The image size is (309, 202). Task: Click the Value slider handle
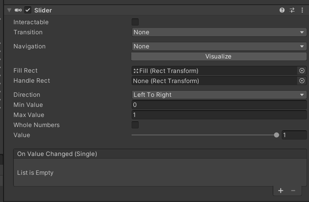(277, 135)
